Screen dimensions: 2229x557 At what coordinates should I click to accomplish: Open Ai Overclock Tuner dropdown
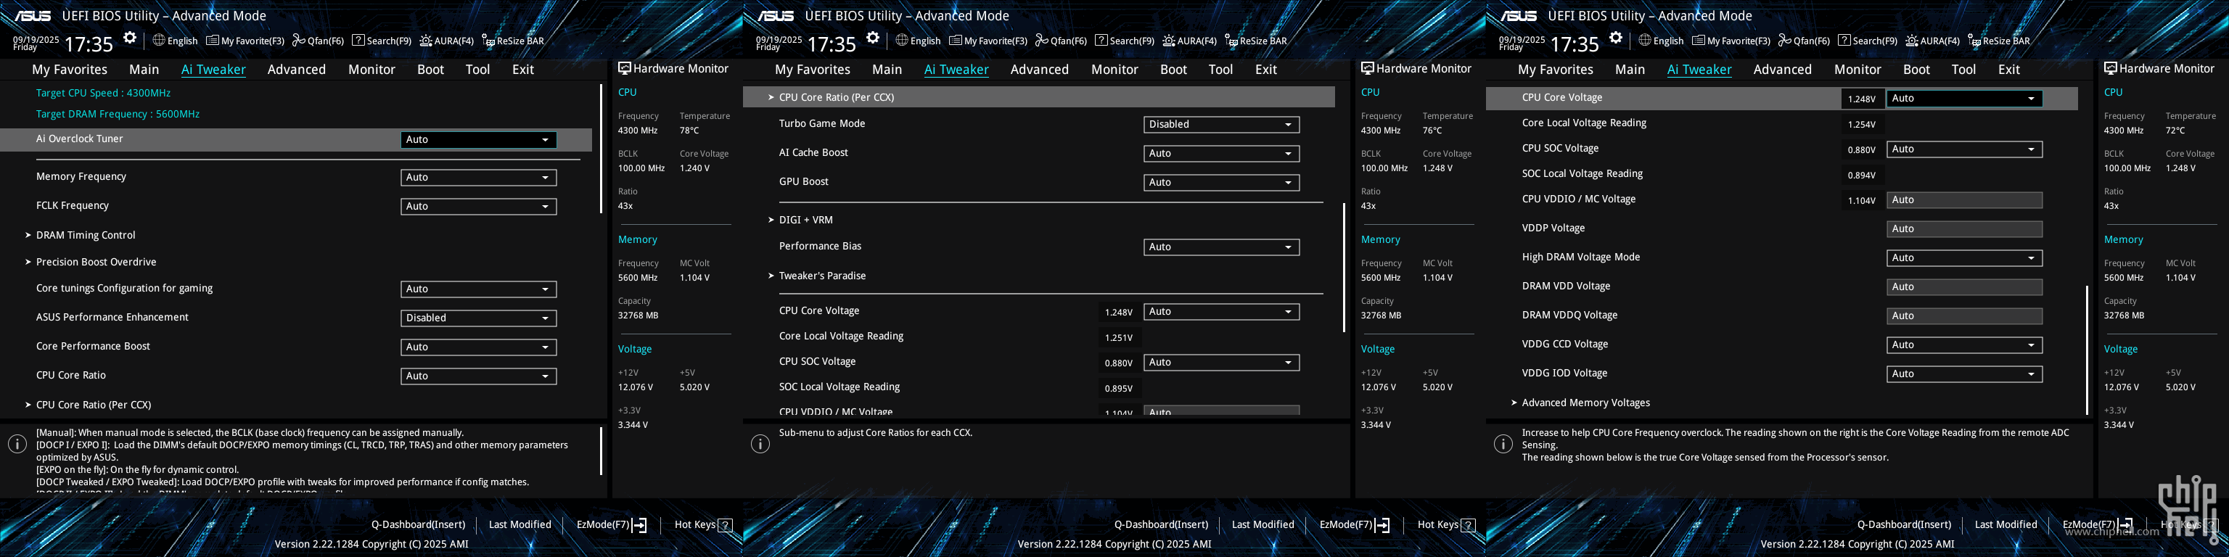point(478,139)
